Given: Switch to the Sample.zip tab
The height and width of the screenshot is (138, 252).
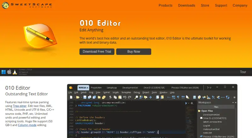Looking at the screenshot, I should click(112, 88).
